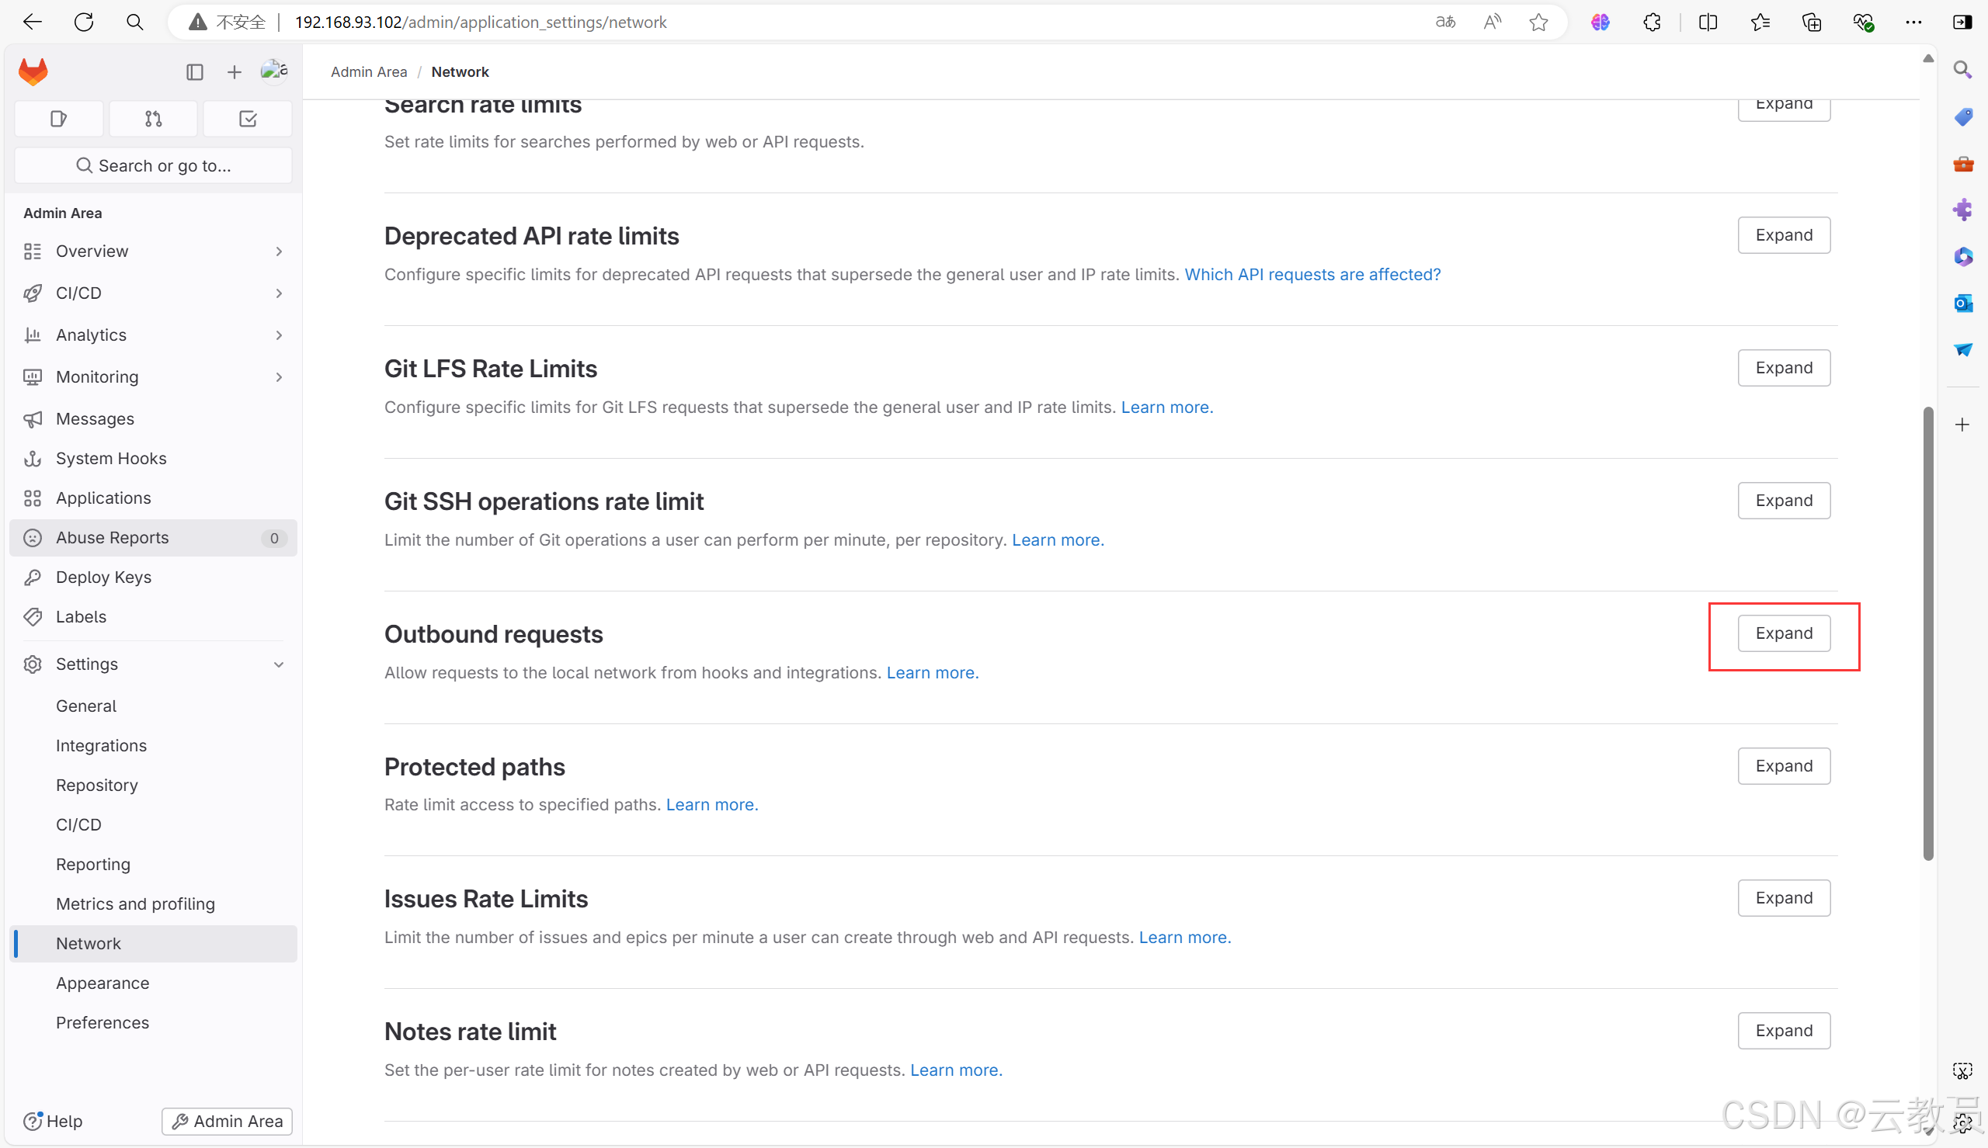Open the shopping tag sidebar icon

[x=1963, y=116]
